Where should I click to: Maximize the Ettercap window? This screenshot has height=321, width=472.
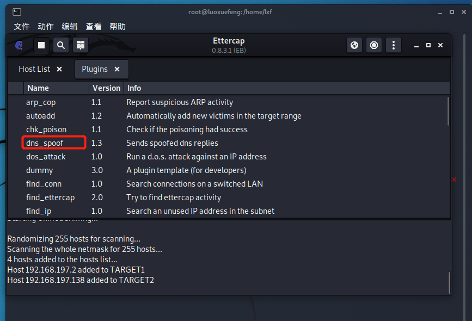[428, 45]
